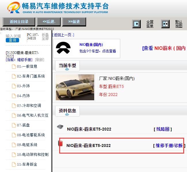Click document icon beside 01-一般信息
The height and width of the screenshot is (172, 187).
pyautogui.click(x=14, y=67)
